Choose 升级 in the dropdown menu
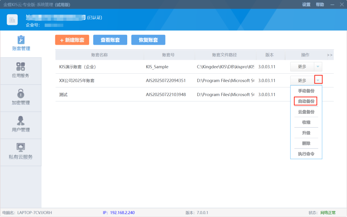Image resolution: width=347 pixels, height=217 pixels. point(306,133)
